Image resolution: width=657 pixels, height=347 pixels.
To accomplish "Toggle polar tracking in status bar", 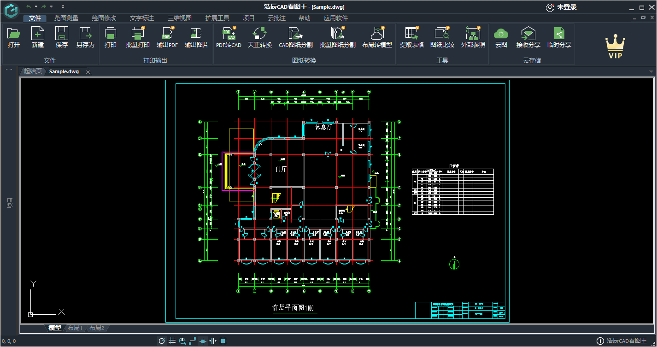I will (162, 341).
